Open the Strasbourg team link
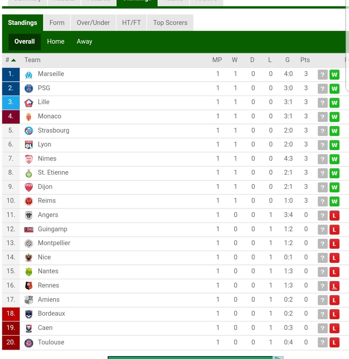Screen dimensions: 349x359 (x=53, y=130)
